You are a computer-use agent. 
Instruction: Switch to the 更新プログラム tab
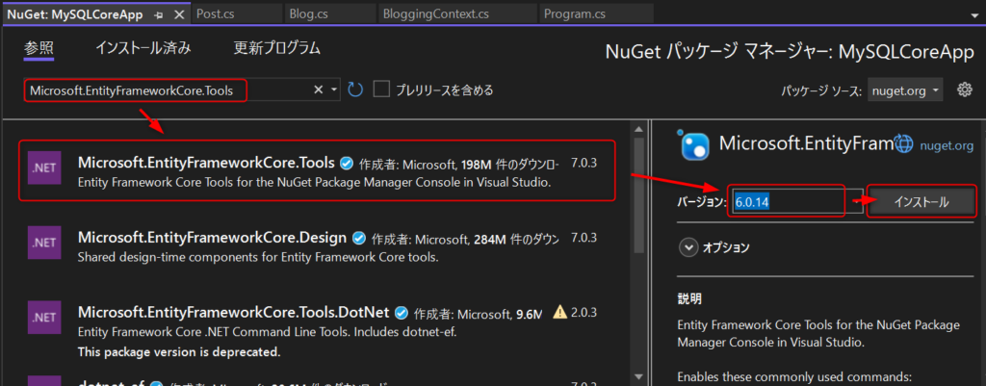pyautogui.click(x=276, y=48)
